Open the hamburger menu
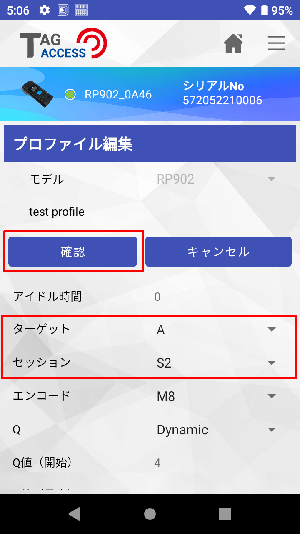This screenshot has height=534, width=300. pyautogui.click(x=277, y=43)
